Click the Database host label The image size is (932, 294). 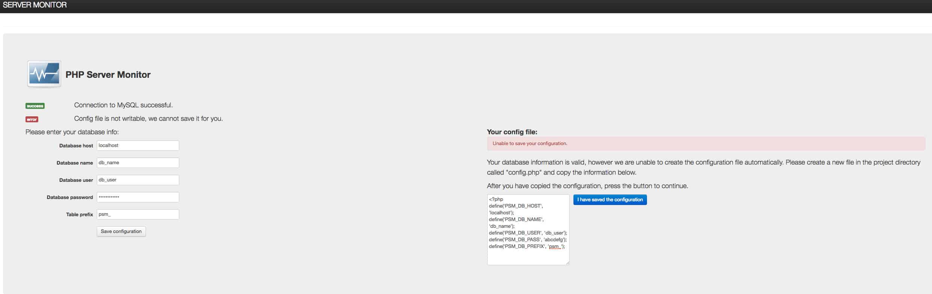pyautogui.click(x=76, y=146)
